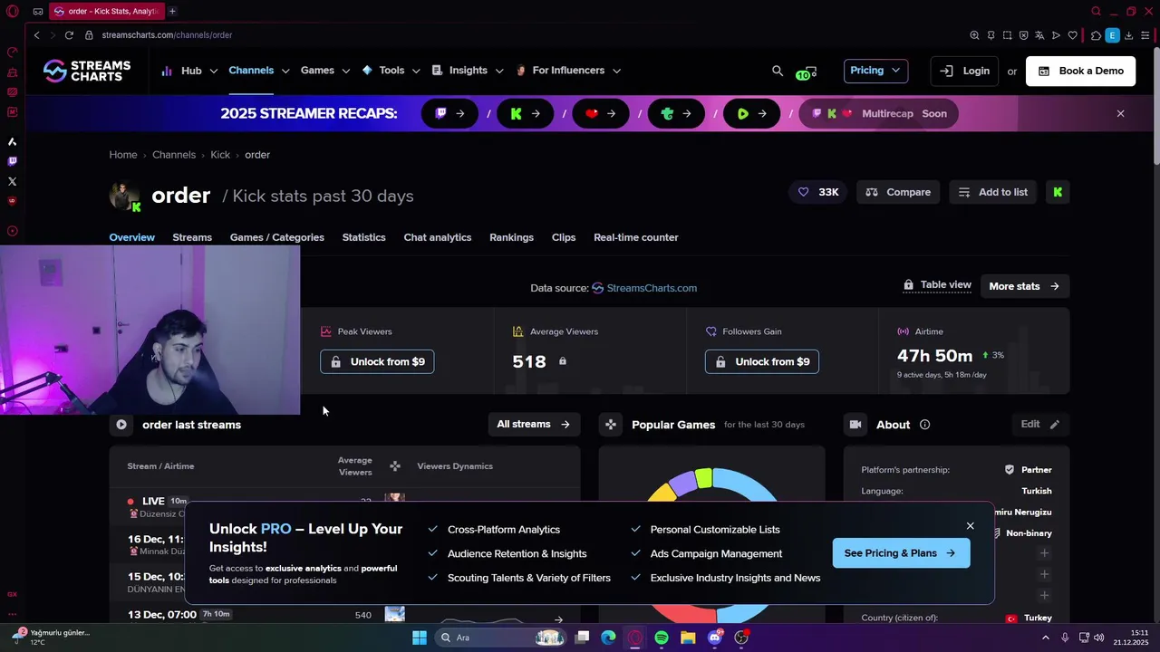The width and height of the screenshot is (1160, 652).
Task: Click the taskbar Ara search box
Action: coord(499,638)
